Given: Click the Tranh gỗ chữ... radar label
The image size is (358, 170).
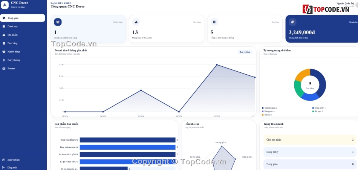Looking at the screenshot, I should tap(248, 157).
